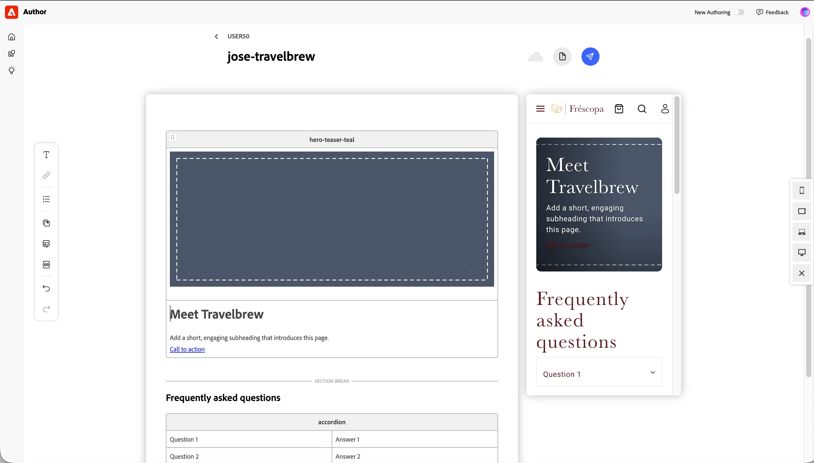
Task: Switch preview to tablet view
Action: click(802, 211)
